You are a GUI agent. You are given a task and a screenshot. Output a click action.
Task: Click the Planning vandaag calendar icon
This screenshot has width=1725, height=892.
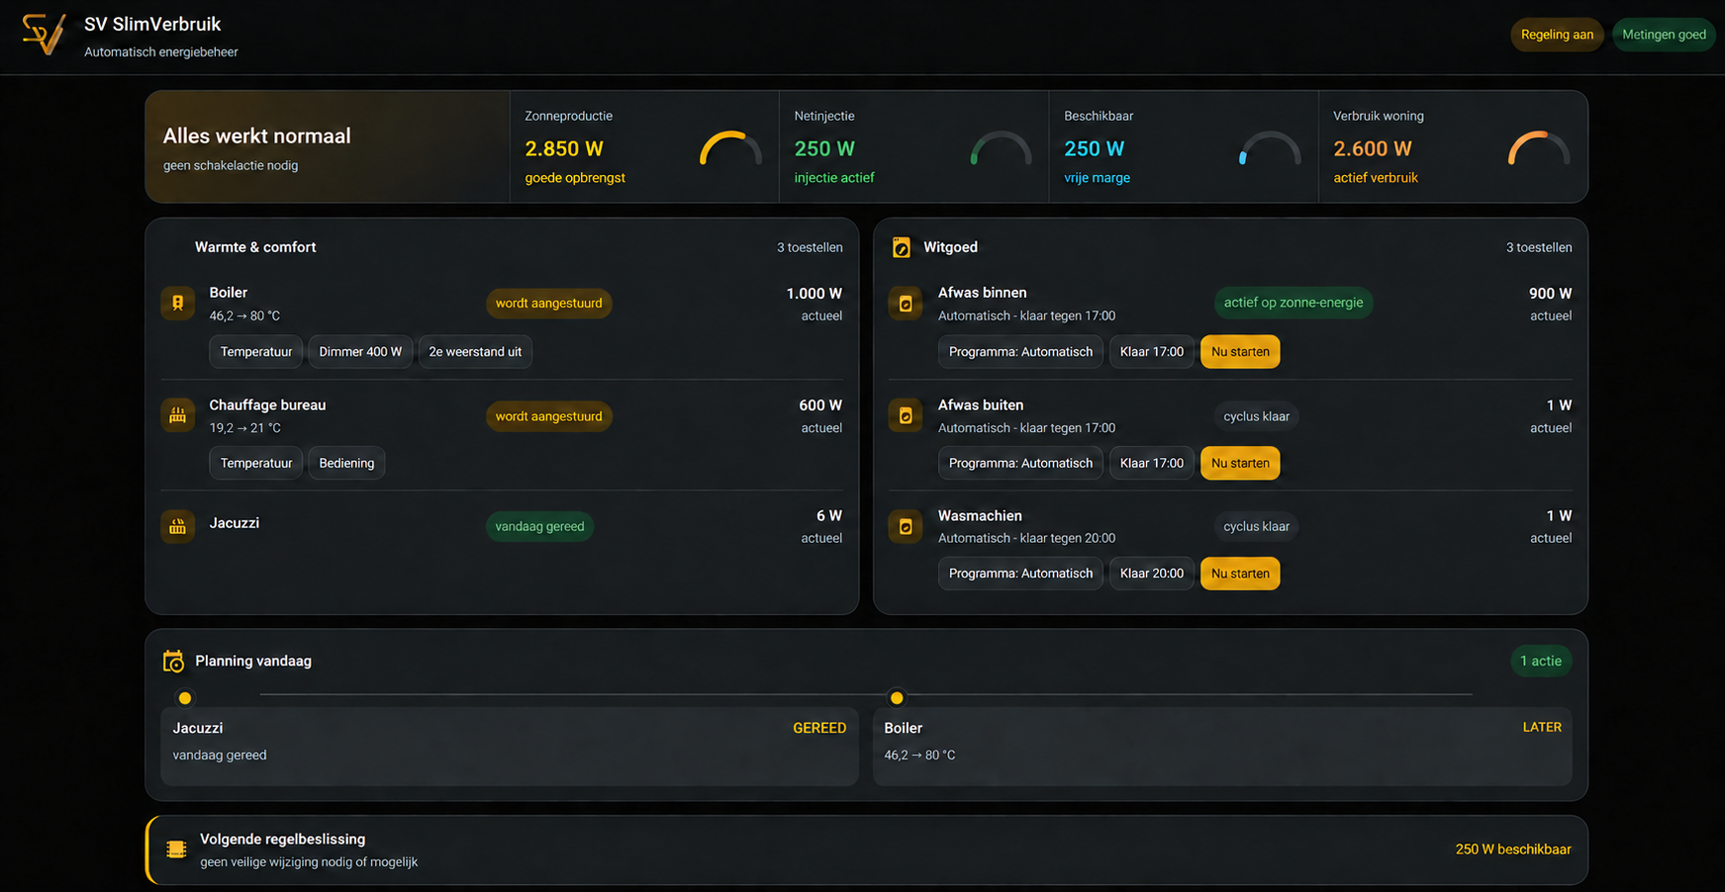tap(174, 662)
